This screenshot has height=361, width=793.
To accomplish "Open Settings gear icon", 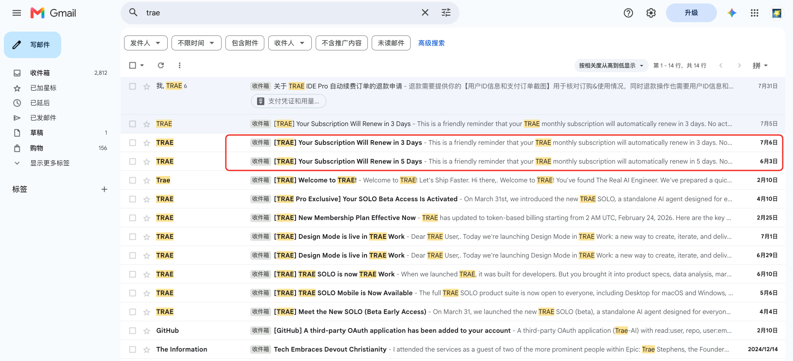I will [651, 13].
